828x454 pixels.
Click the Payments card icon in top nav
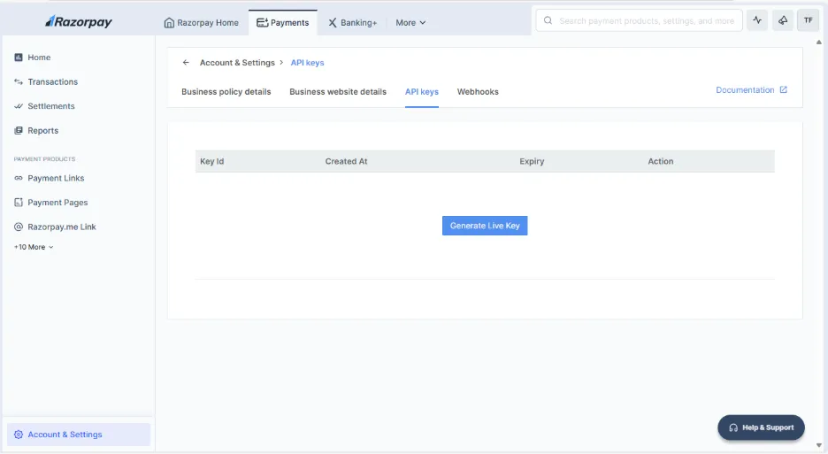pos(262,23)
